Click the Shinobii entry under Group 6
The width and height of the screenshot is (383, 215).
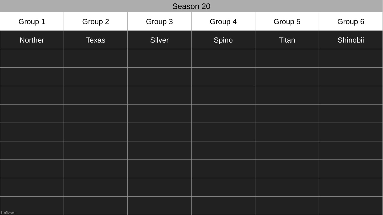tap(351, 40)
